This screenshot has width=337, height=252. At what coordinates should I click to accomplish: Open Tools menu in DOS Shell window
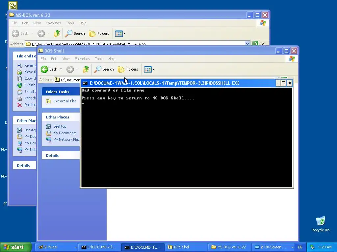click(x=99, y=59)
